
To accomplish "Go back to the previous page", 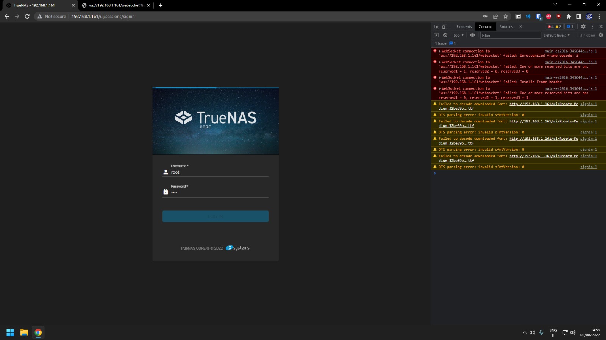I will click(x=7, y=16).
